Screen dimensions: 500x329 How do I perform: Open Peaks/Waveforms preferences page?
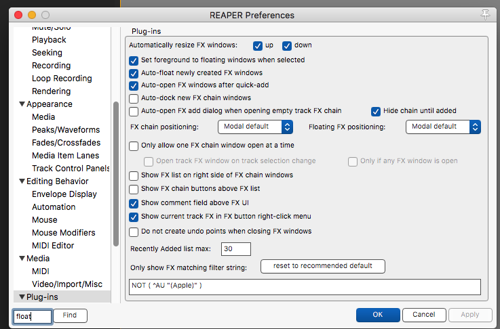click(65, 130)
